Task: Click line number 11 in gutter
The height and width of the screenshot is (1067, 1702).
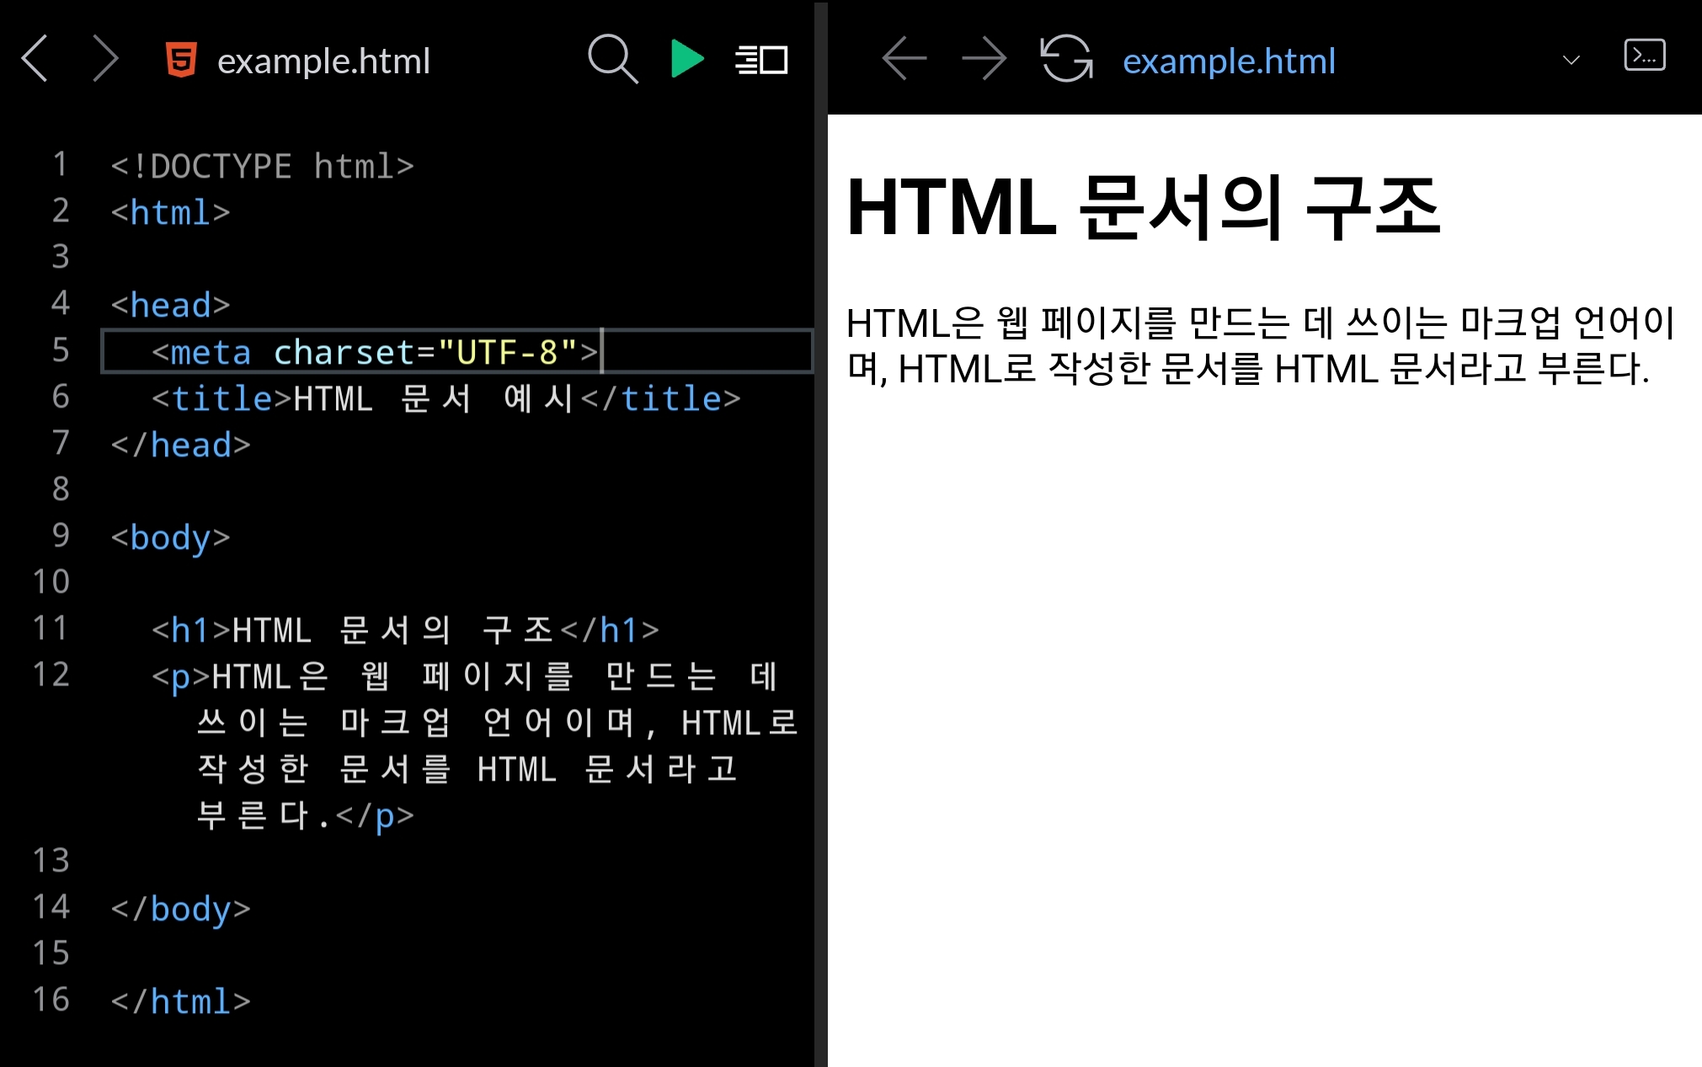Action: click(x=51, y=628)
